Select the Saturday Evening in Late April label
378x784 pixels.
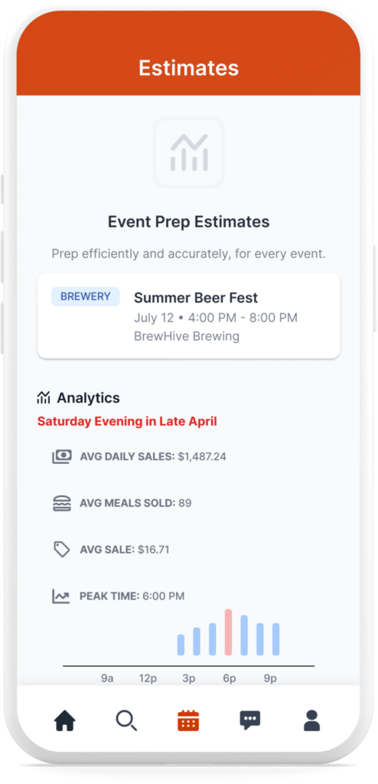127,422
